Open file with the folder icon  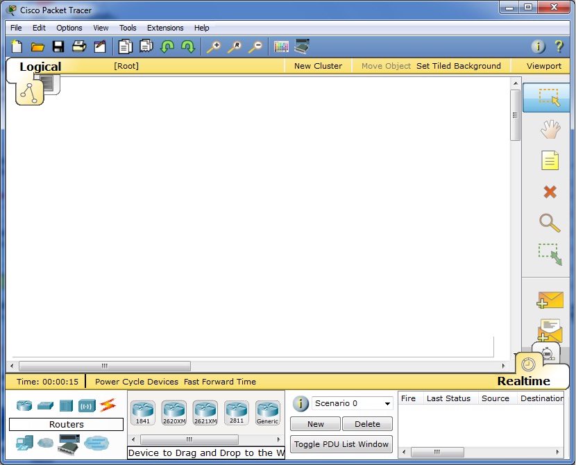point(37,46)
